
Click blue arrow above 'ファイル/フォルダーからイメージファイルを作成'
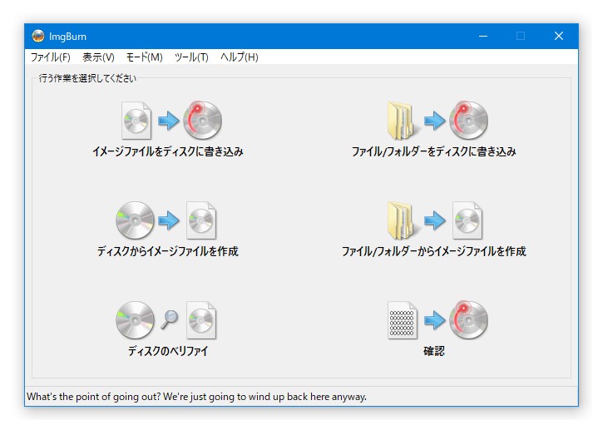pyautogui.click(x=434, y=220)
